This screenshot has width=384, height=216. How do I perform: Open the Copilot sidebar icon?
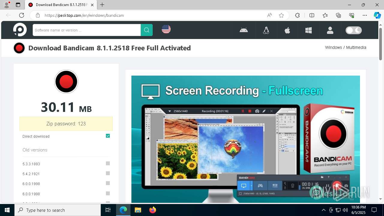377,15
